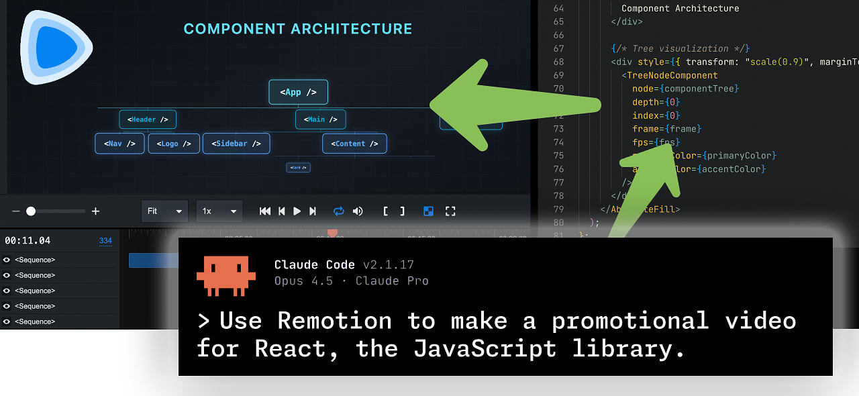The image size is (859, 396).
Task: Zoom in timeline with plus icon
Action: [x=95, y=211]
